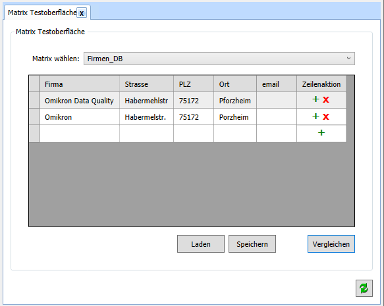Image resolution: width=384 pixels, height=306 pixels.
Task: Select the Matrix Testoberfläche tab
Action: click(x=42, y=13)
